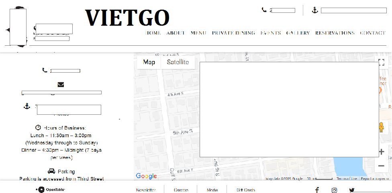This screenshot has height=193, width=392.
Task: Open the CONTACT page
Action: [x=373, y=33]
